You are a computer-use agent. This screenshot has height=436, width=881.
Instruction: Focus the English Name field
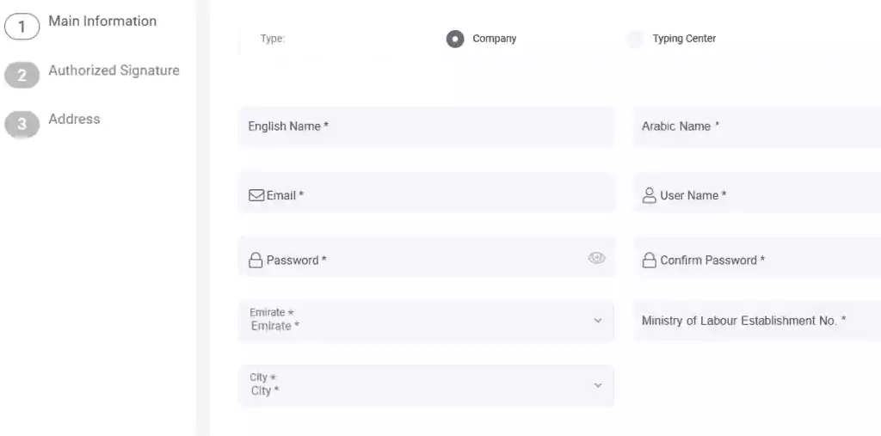click(x=426, y=127)
